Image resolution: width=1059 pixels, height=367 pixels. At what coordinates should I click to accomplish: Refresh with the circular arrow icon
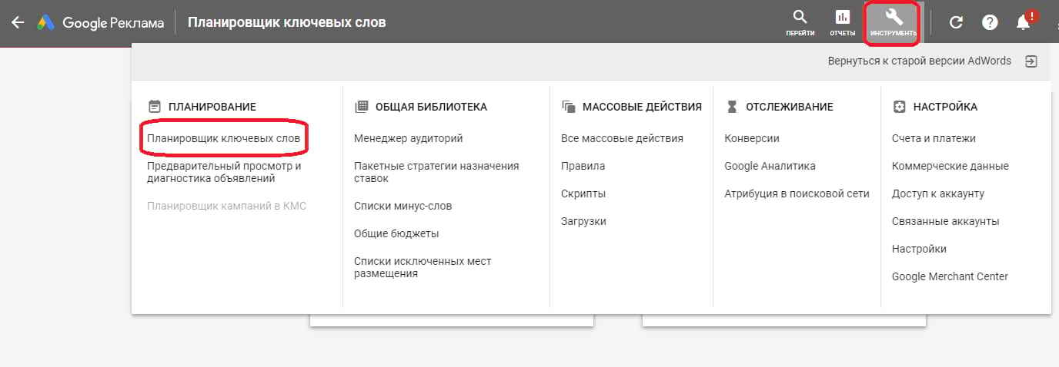click(x=956, y=22)
